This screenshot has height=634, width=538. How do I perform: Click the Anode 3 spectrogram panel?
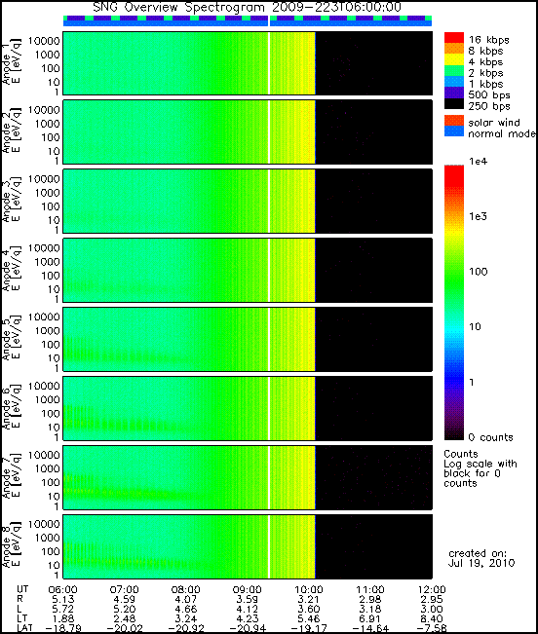click(x=248, y=201)
